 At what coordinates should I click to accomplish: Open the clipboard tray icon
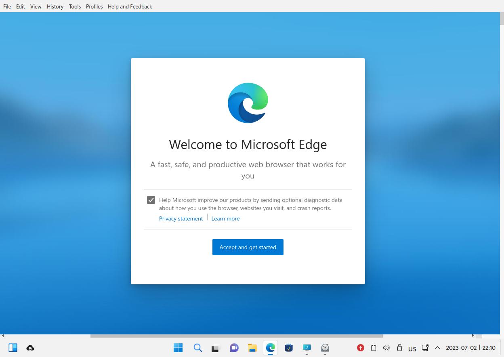(374, 348)
